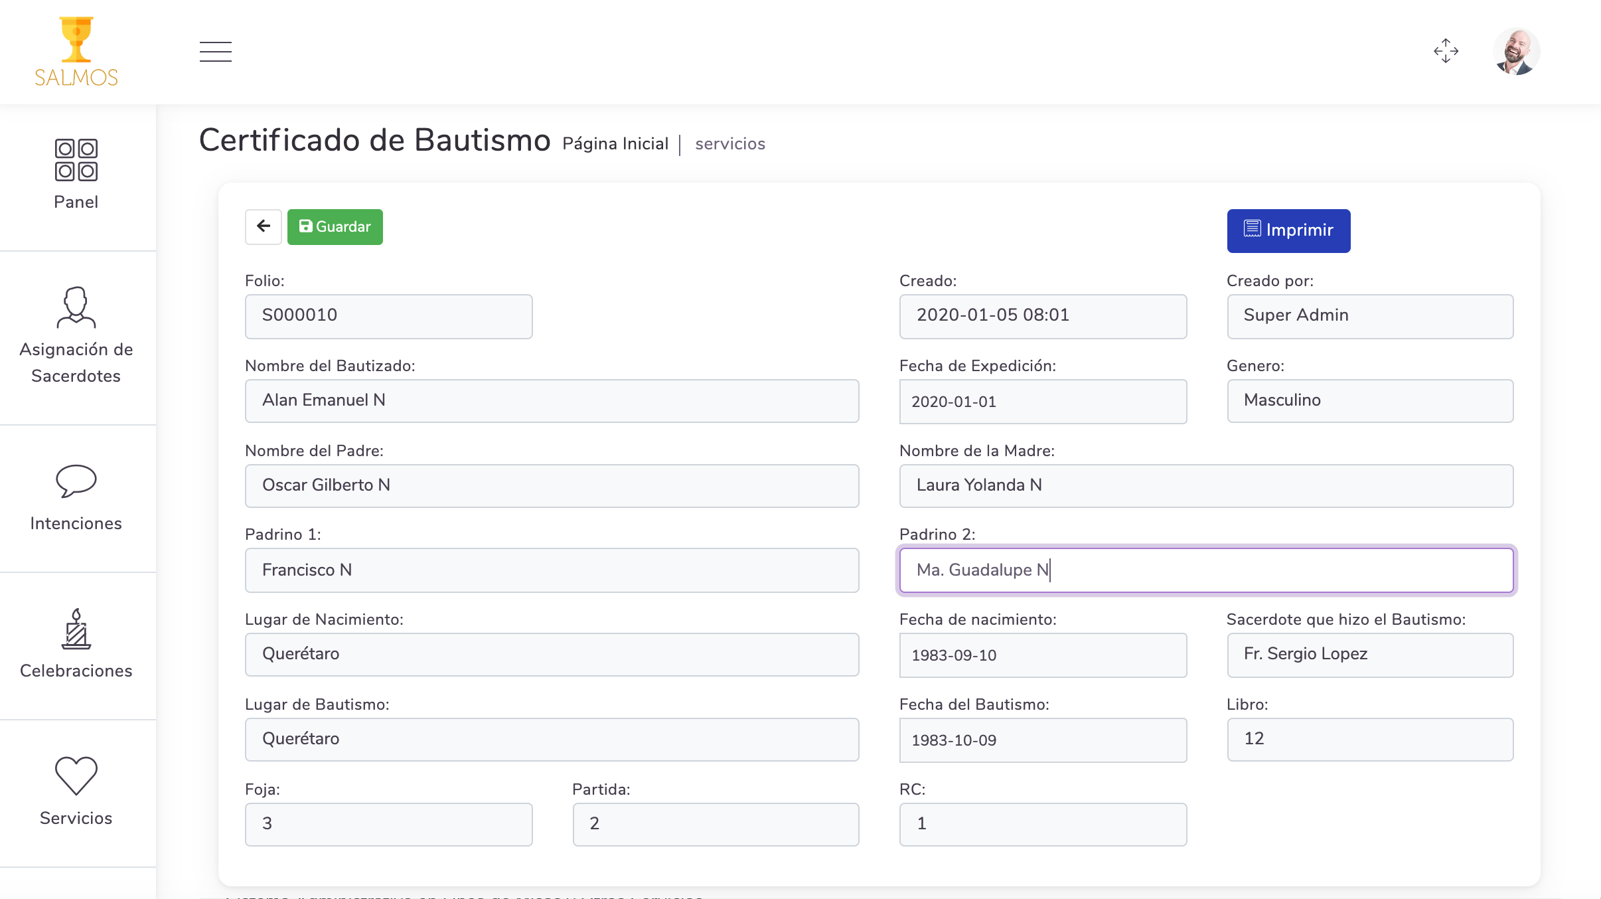Screen dimensions: 1601x899
Task: Open the Sacerdote Fr. Sergio Lopez field
Action: click(x=1369, y=654)
